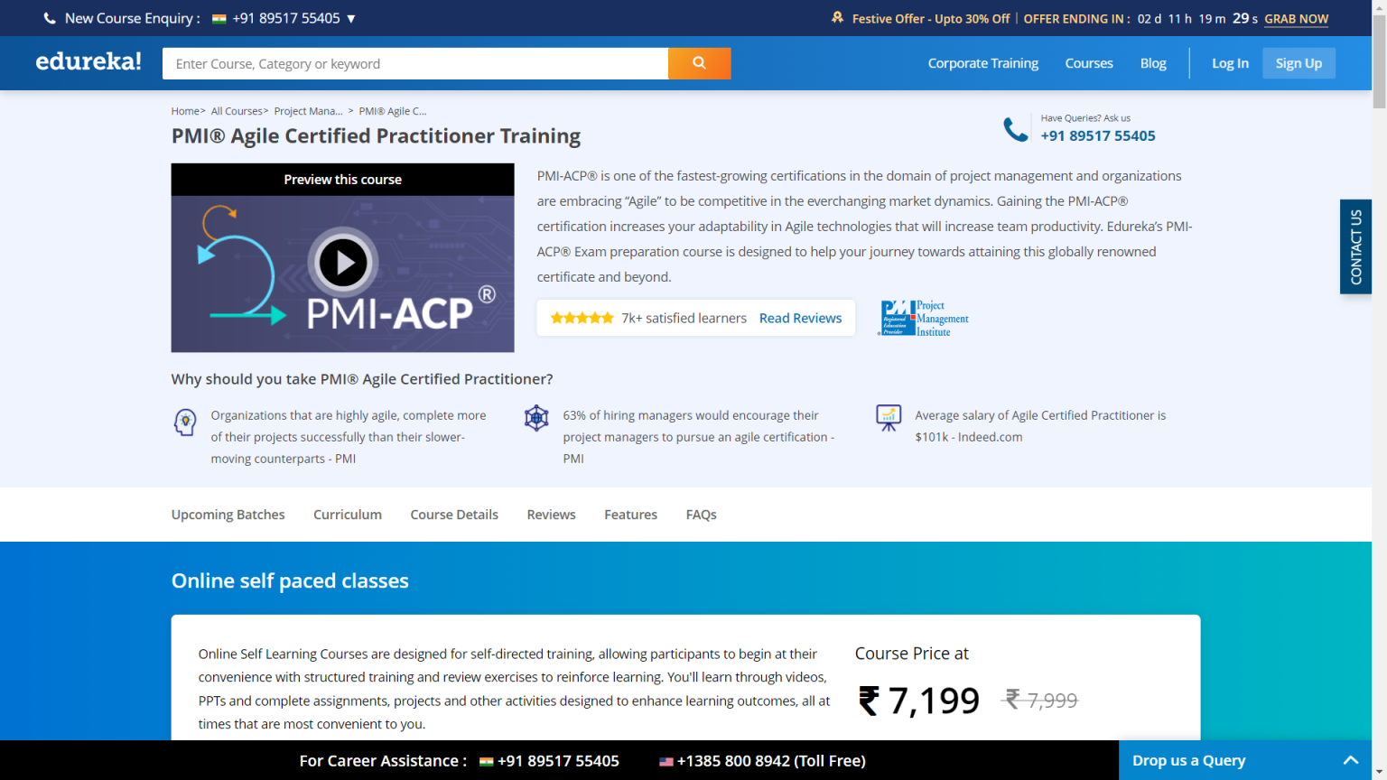Image resolution: width=1387 pixels, height=780 pixels.
Task: Click the lightbulb head benefit icon
Action: click(x=185, y=422)
